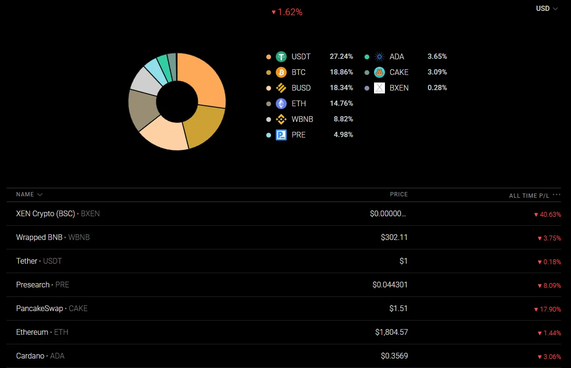571x368 pixels.
Task: Click the 8.82% WBNB allocation value
Action: point(343,119)
